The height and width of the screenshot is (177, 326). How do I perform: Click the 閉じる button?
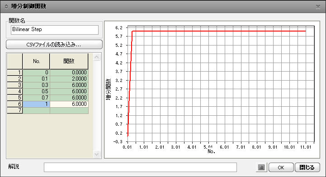point(307,167)
